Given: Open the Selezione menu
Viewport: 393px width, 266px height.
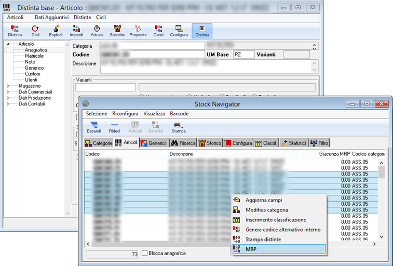Looking at the screenshot, I should 97,114.
